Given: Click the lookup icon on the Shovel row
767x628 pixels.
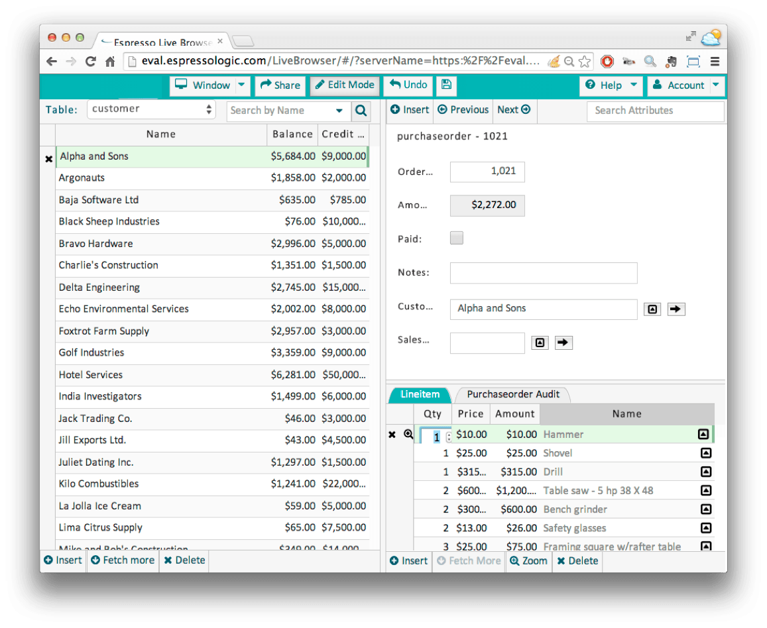Looking at the screenshot, I should point(706,453).
